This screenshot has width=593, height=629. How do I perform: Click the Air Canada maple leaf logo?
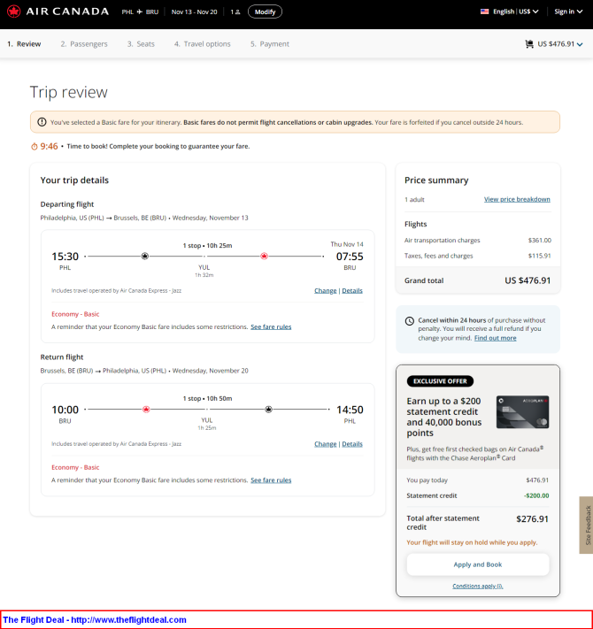(x=13, y=12)
